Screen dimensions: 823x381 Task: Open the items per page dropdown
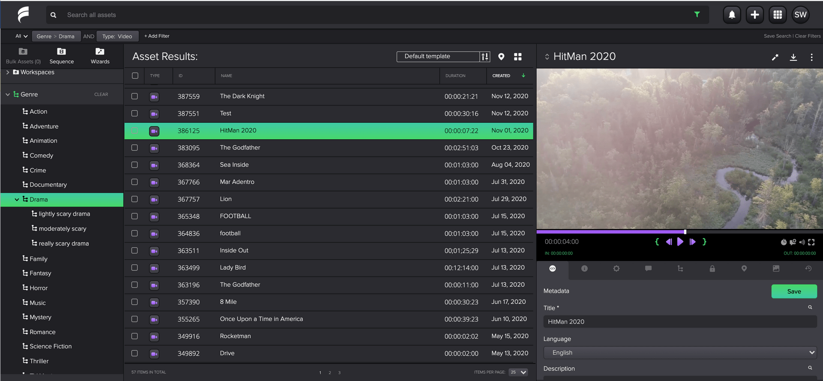(518, 372)
